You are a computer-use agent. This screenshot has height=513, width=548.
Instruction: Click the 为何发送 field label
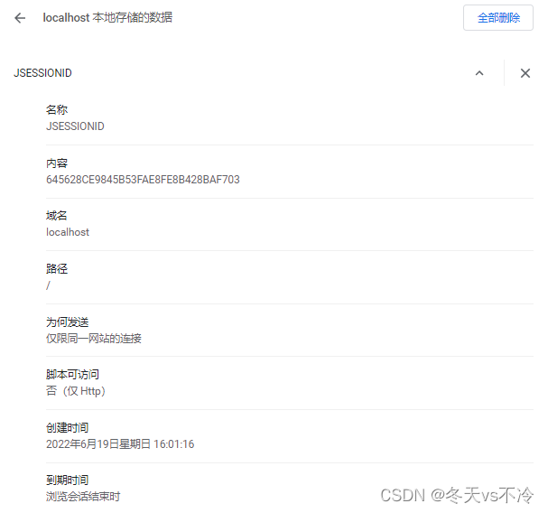(67, 322)
